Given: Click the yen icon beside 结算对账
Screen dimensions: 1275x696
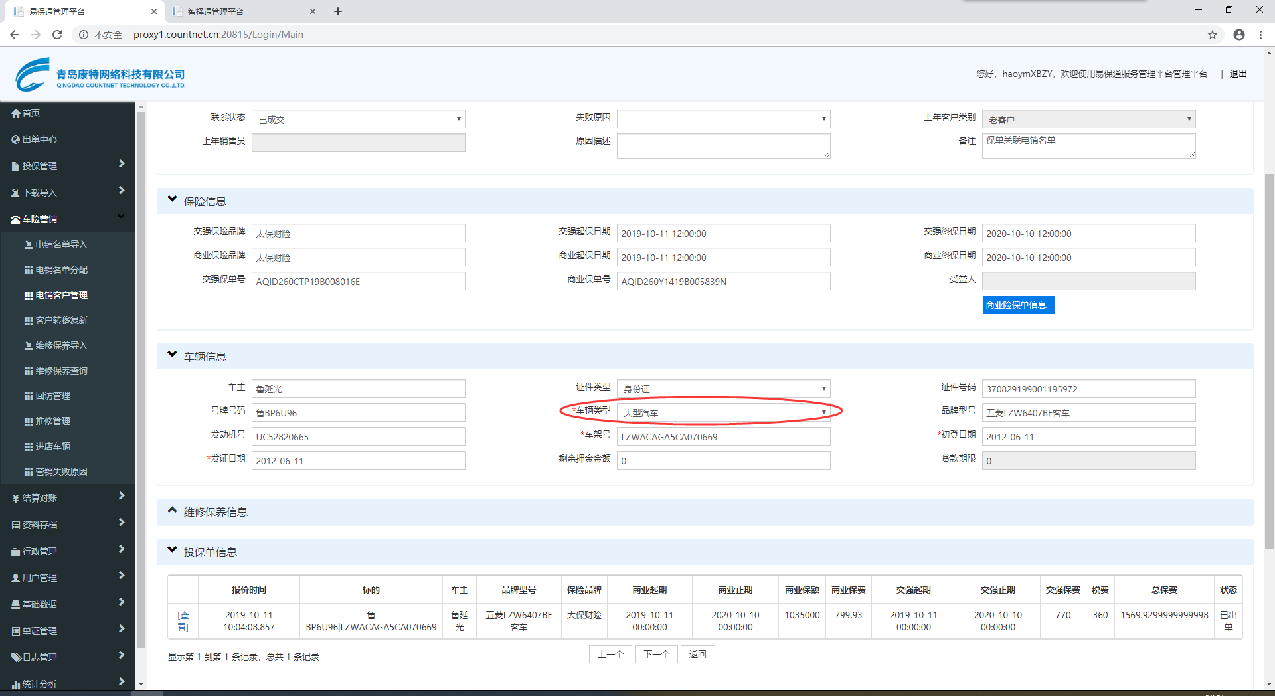Looking at the screenshot, I should (16, 499).
